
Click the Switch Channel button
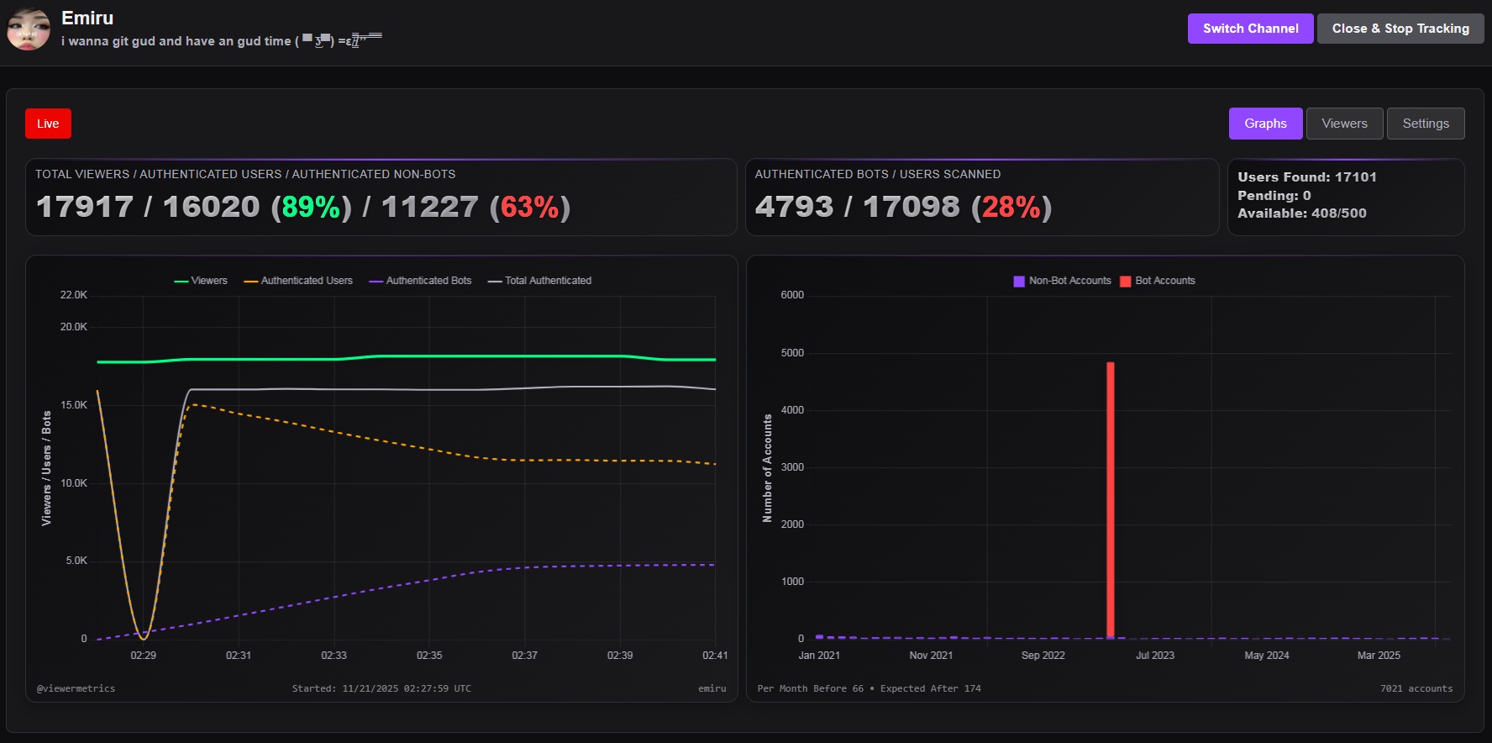click(1250, 29)
